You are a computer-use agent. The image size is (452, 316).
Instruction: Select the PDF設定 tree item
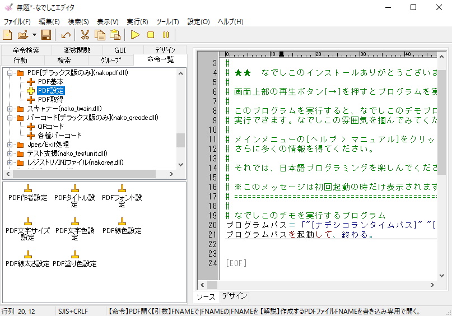coord(51,91)
